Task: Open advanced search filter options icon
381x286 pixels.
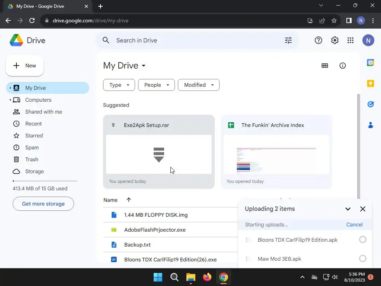Action: point(288,40)
